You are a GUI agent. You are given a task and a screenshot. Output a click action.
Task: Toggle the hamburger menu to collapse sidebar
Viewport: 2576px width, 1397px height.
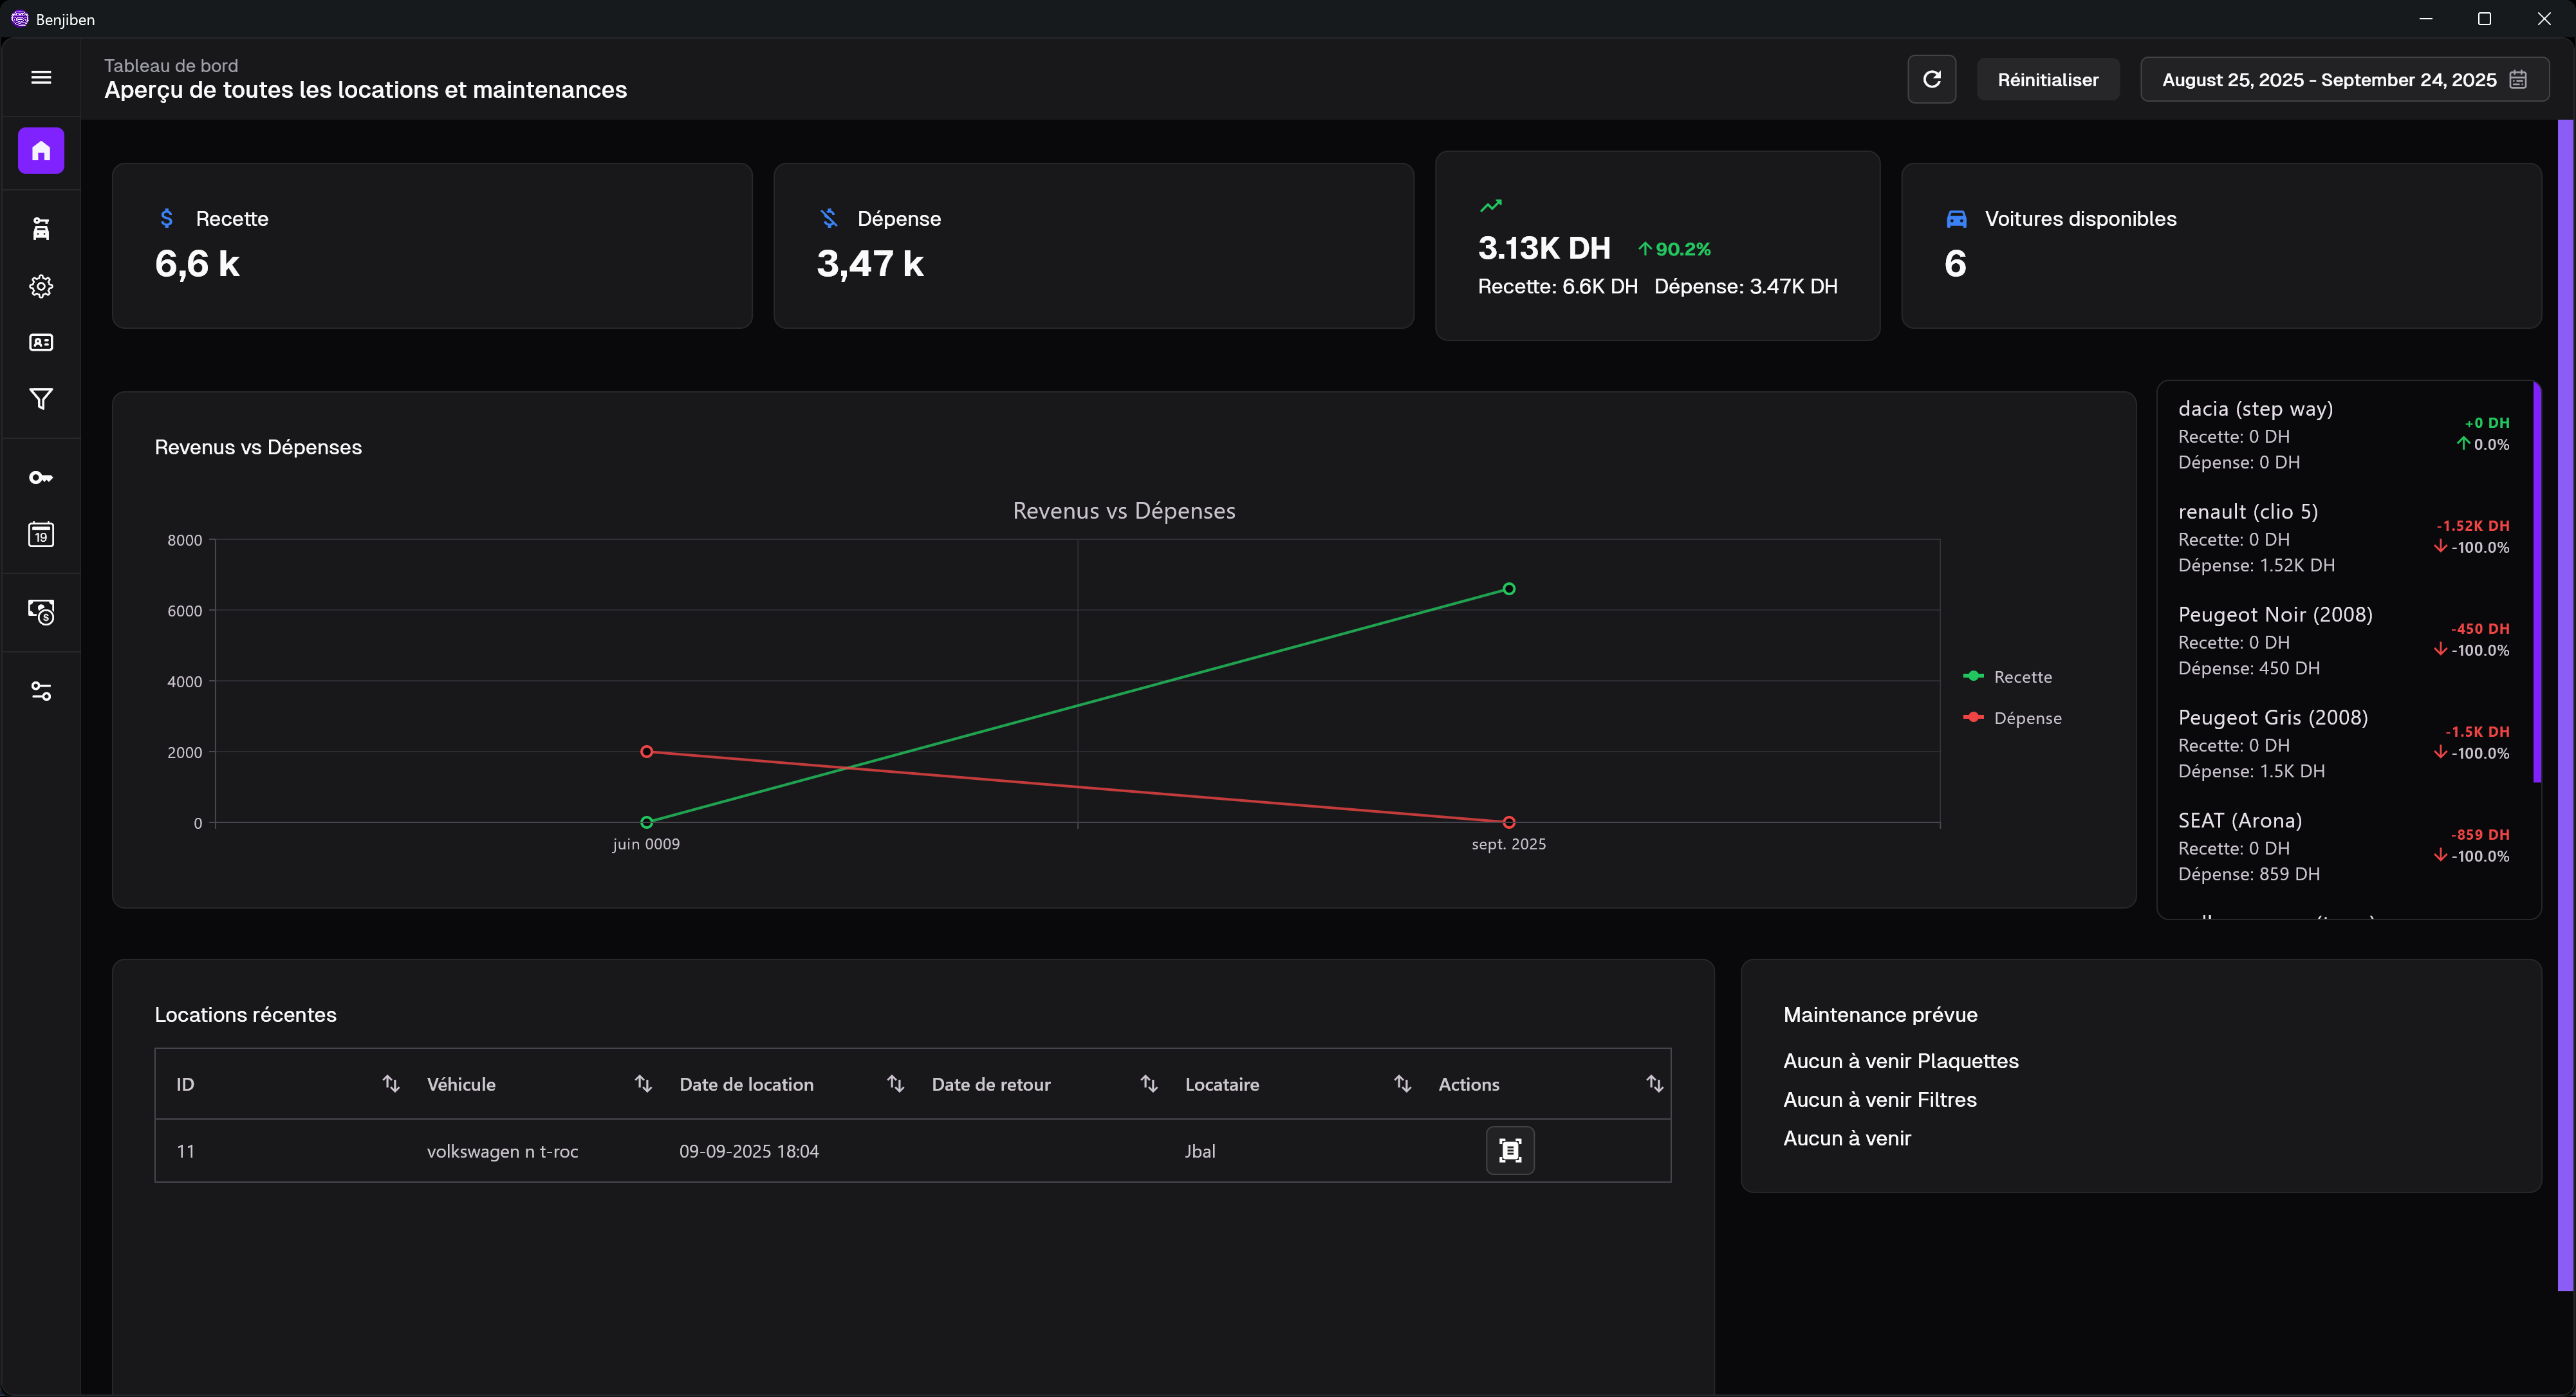point(40,77)
